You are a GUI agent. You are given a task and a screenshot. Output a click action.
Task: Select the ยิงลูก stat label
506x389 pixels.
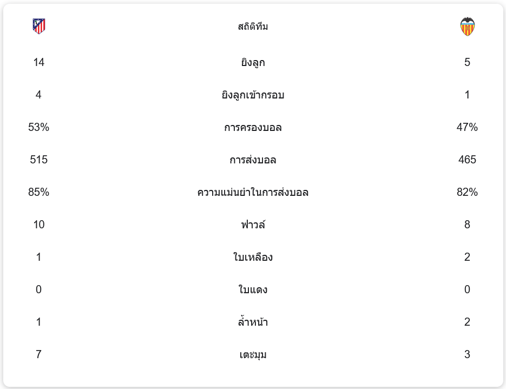click(253, 63)
